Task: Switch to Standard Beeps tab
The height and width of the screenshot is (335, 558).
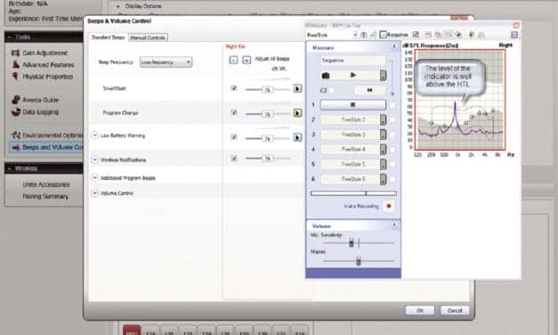Action: coord(108,37)
